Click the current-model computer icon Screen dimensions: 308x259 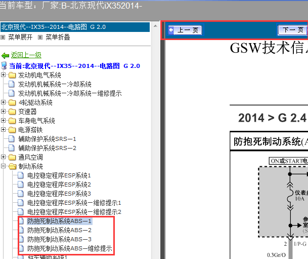click(4, 65)
